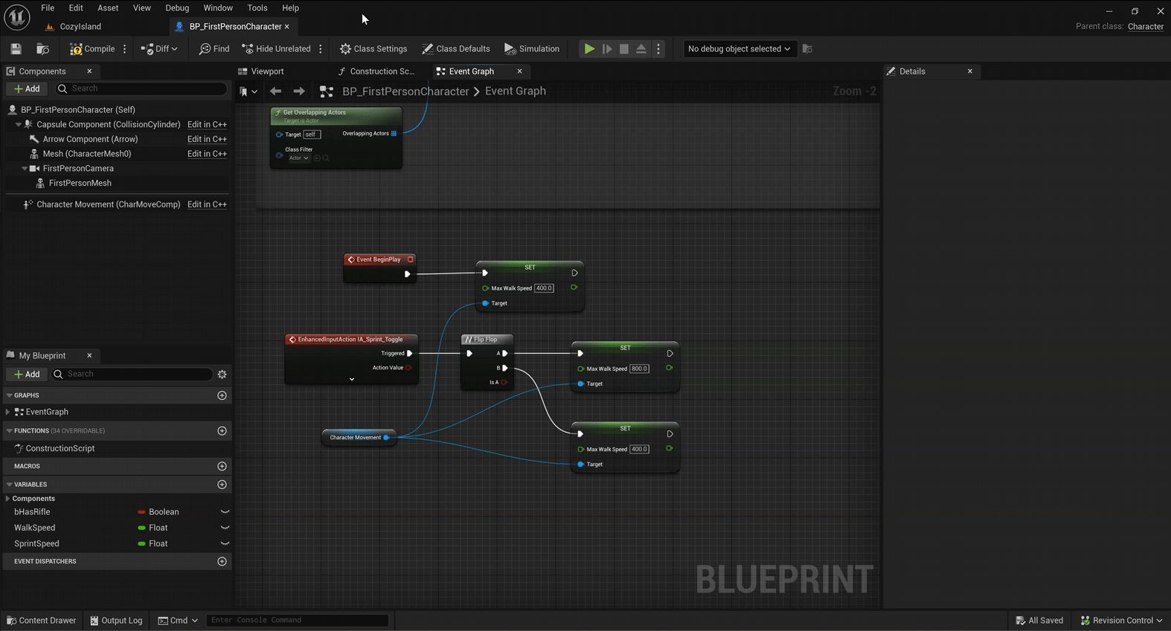This screenshot has width=1171, height=631.
Task: Click the graph navigate back arrow
Action: [275, 91]
